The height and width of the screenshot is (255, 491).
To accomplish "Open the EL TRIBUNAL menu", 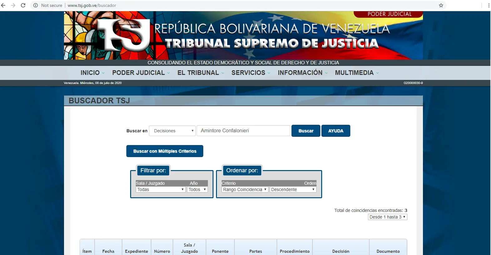I will tap(198, 73).
